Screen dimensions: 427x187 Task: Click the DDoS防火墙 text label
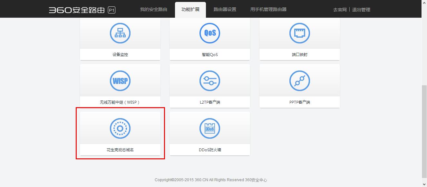(209, 150)
